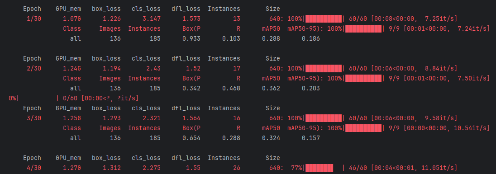Click the Box(P value 0.654
This screenshot has height=174, width=496.
click(x=191, y=138)
